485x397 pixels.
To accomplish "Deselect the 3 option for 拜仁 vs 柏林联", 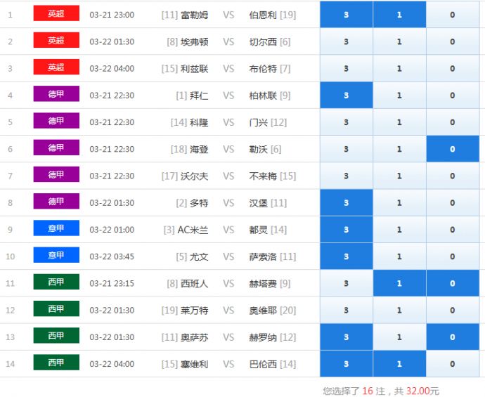I will click(346, 96).
